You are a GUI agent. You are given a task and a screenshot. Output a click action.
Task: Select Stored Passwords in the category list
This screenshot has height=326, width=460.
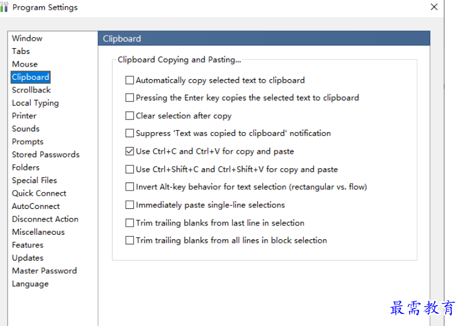pos(46,154)
